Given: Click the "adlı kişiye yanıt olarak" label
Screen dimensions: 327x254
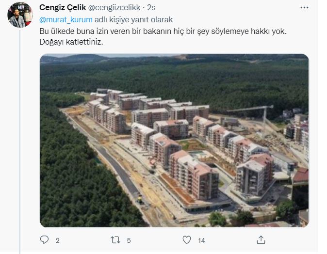Looking at the screenshot, I should click(134, 20).
